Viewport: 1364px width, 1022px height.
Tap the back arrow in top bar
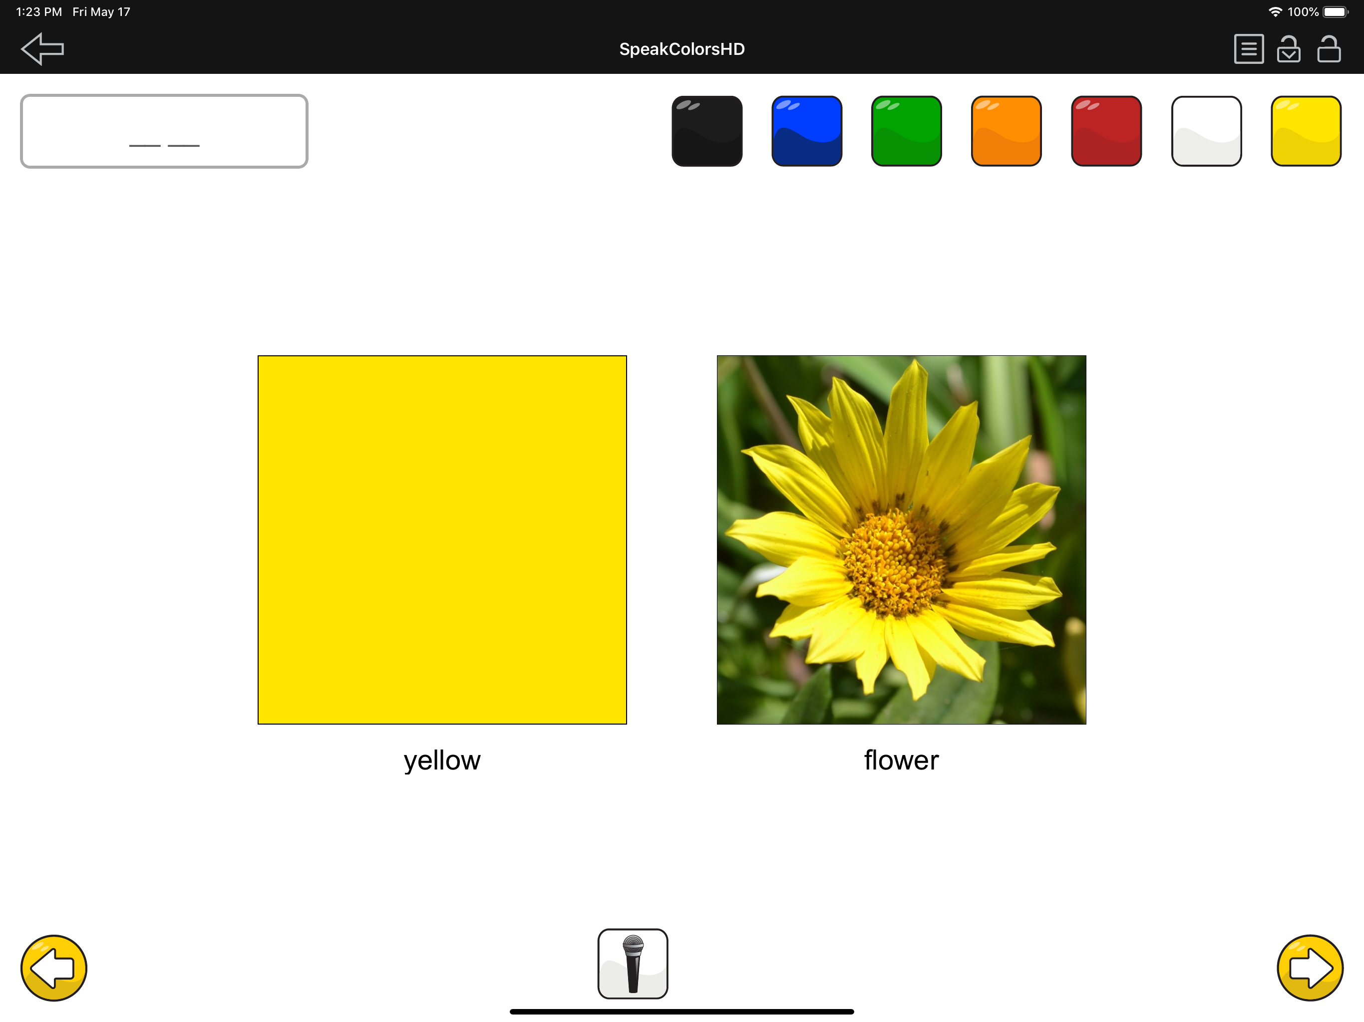tap(42, 49)
